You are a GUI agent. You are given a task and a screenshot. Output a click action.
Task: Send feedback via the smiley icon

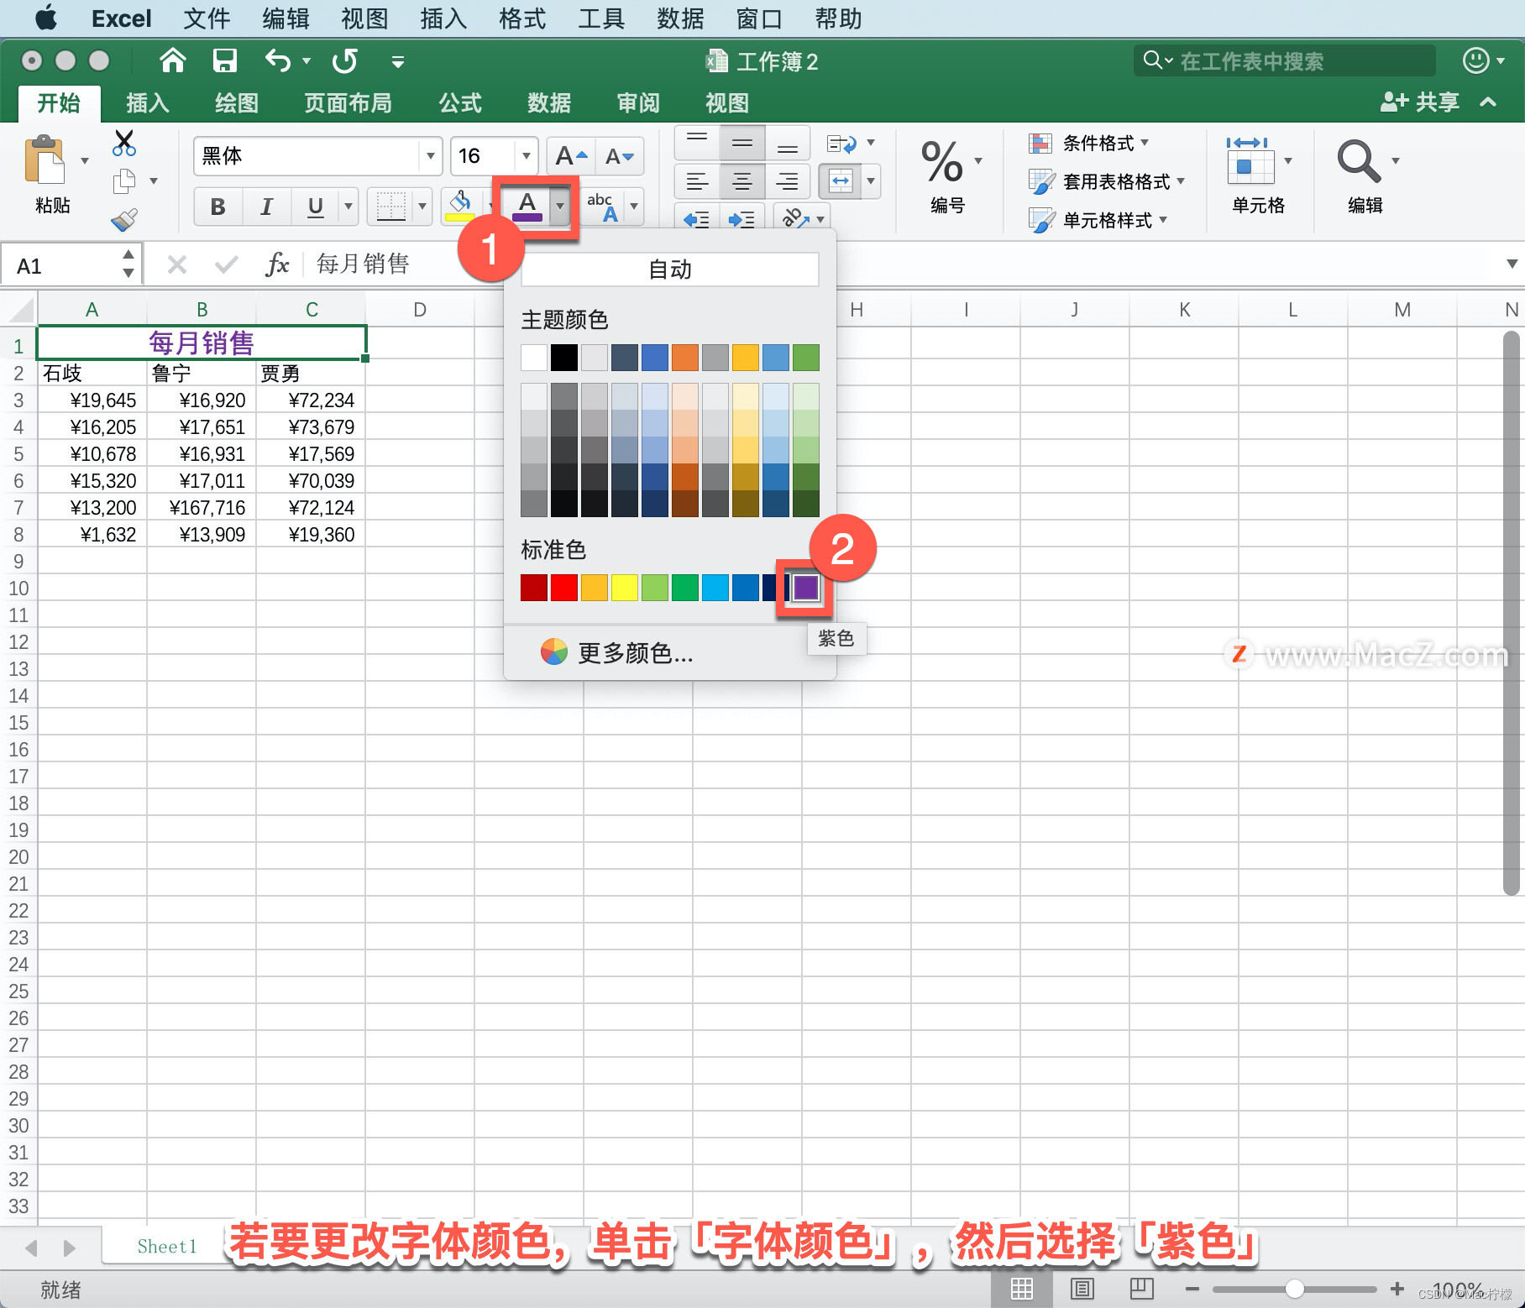point(1476,60)
